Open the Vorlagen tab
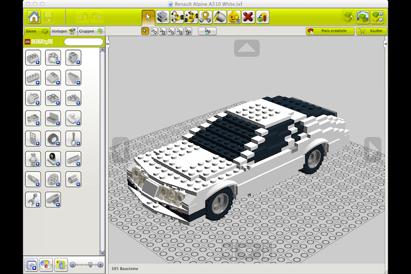The width and height of the screenshot is (411, 274). (x=63, y=31)
